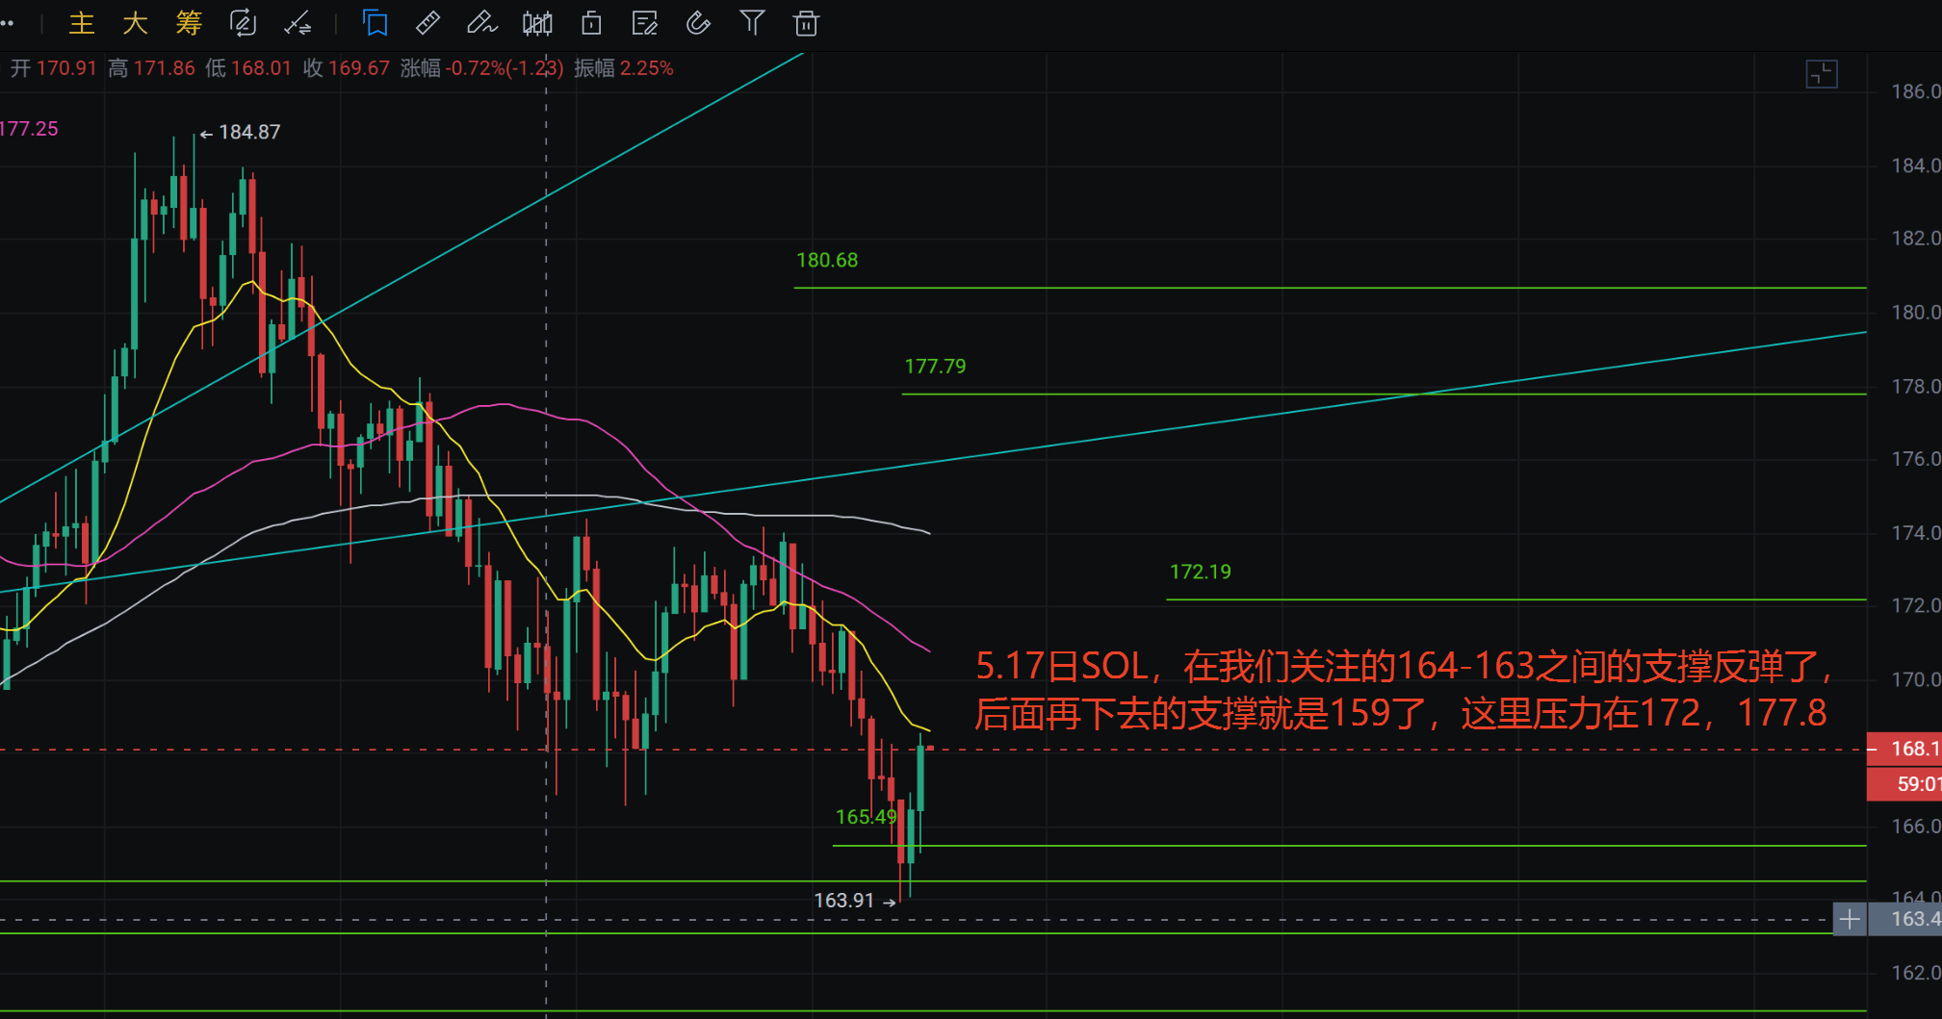The width and height of the screenshot is (1942, 1019).
Task: Select the 165.49 support line label
Action: [x=867, y=817]
